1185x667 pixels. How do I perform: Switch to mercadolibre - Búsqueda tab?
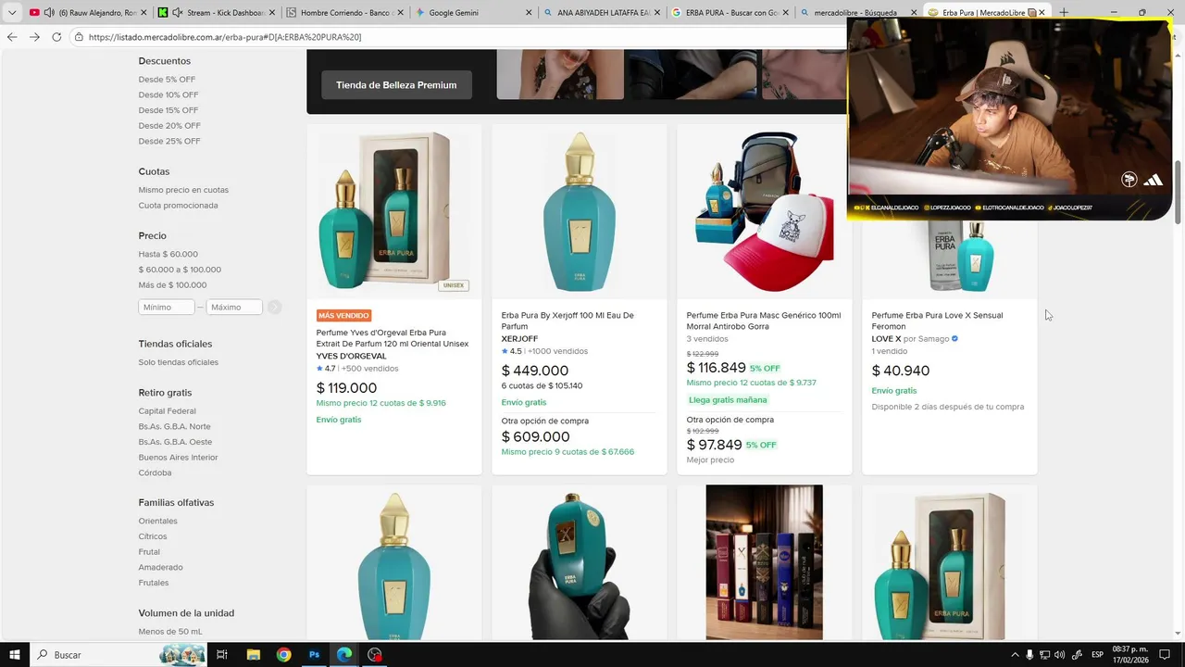coord(858,13)
